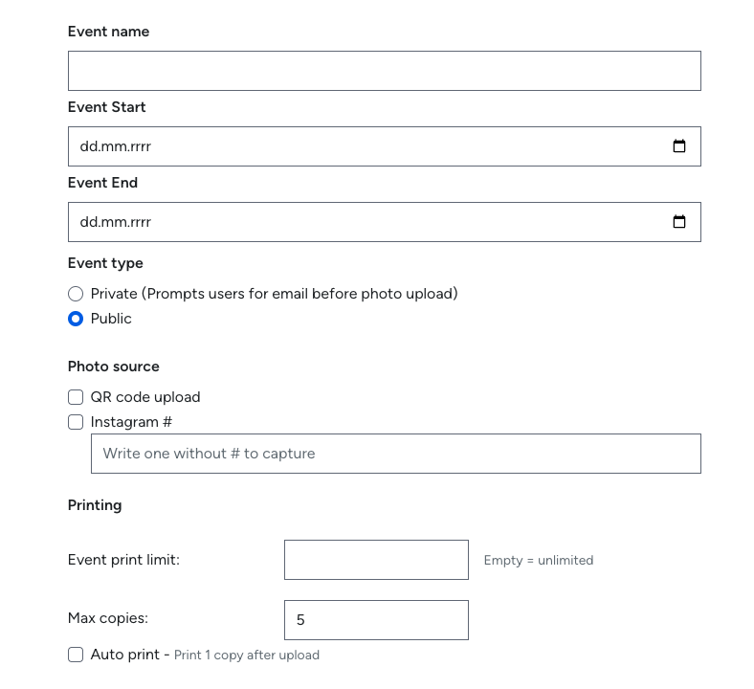
Task: Click the Event name label
Action: [x=109, y=32]
